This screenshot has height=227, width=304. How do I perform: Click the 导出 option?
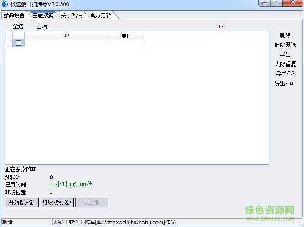285,55
